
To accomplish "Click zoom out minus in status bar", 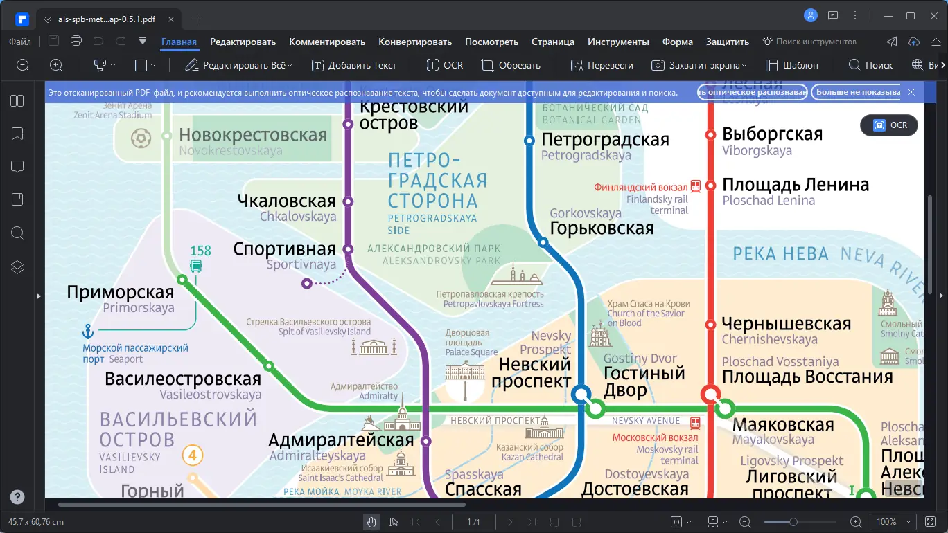I will tap(745, 522).
